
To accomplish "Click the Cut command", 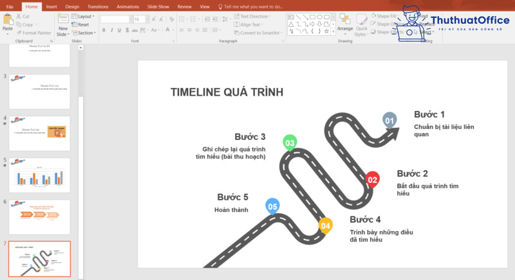I will pos(23,16).
